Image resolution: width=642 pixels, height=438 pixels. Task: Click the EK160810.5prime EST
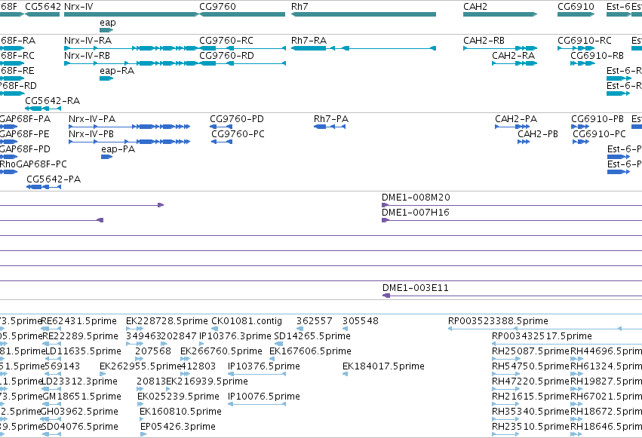143,419
